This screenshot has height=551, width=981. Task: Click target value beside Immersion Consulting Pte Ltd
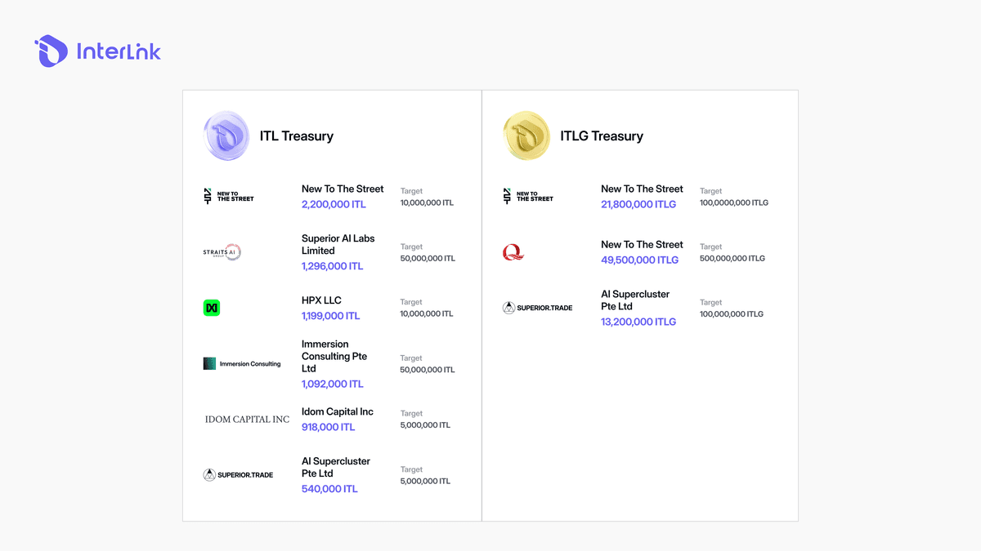pos(428,370)
